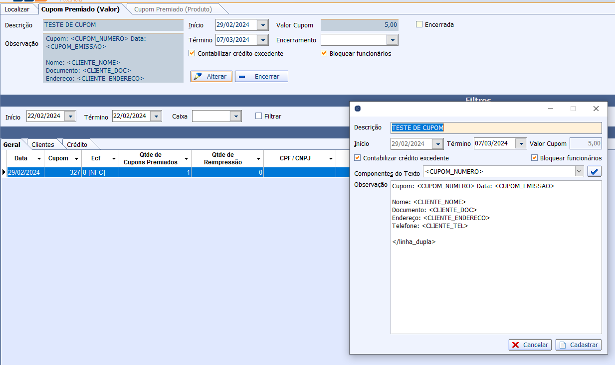This screenshot has height=365, width=615.
Task: Click the Encerrar button
Action: click(261, 77)
